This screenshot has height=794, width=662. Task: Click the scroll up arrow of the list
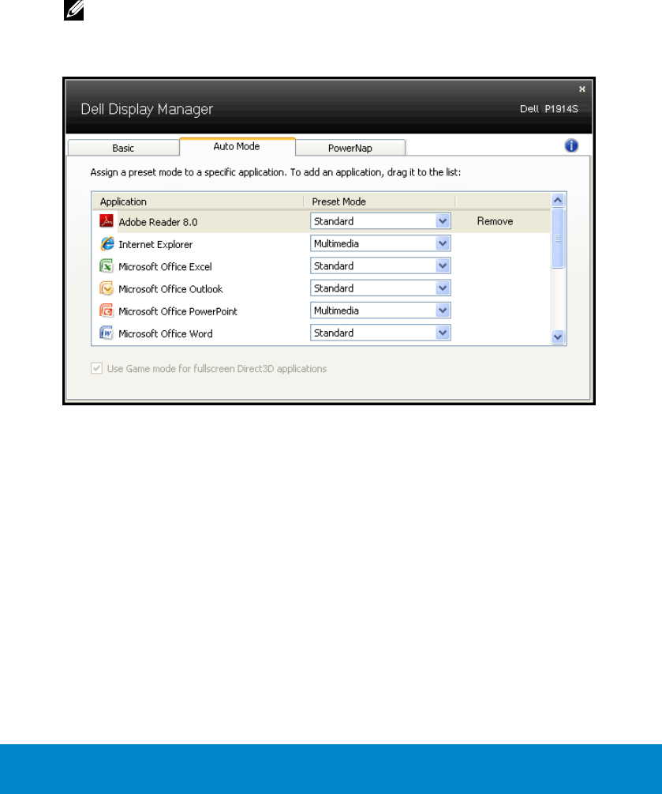[558, 200]
